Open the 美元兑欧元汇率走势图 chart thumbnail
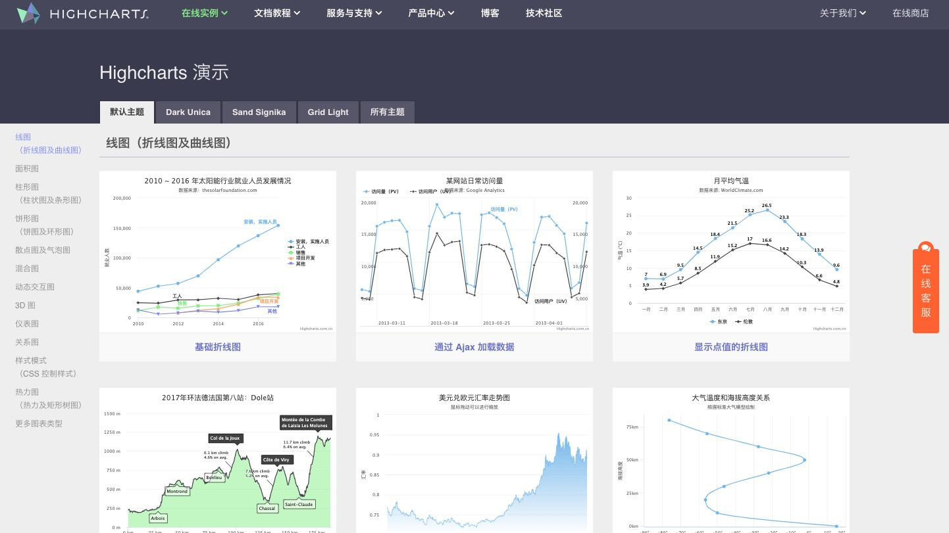 pyautogui.click(x=474, y=460)
